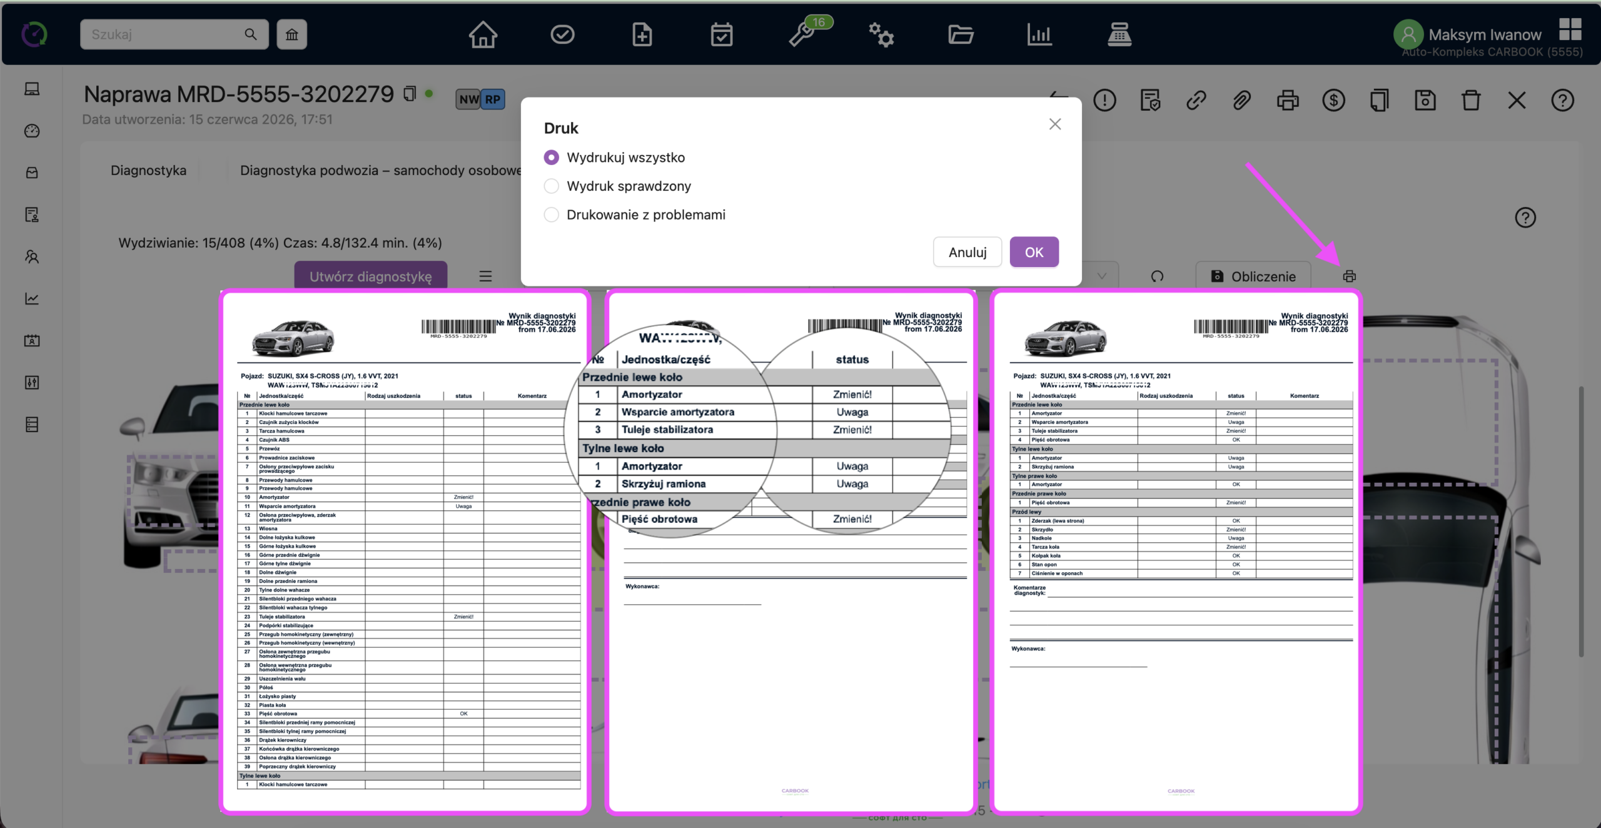Click the help icon below the toolbar

point(1525,218)
